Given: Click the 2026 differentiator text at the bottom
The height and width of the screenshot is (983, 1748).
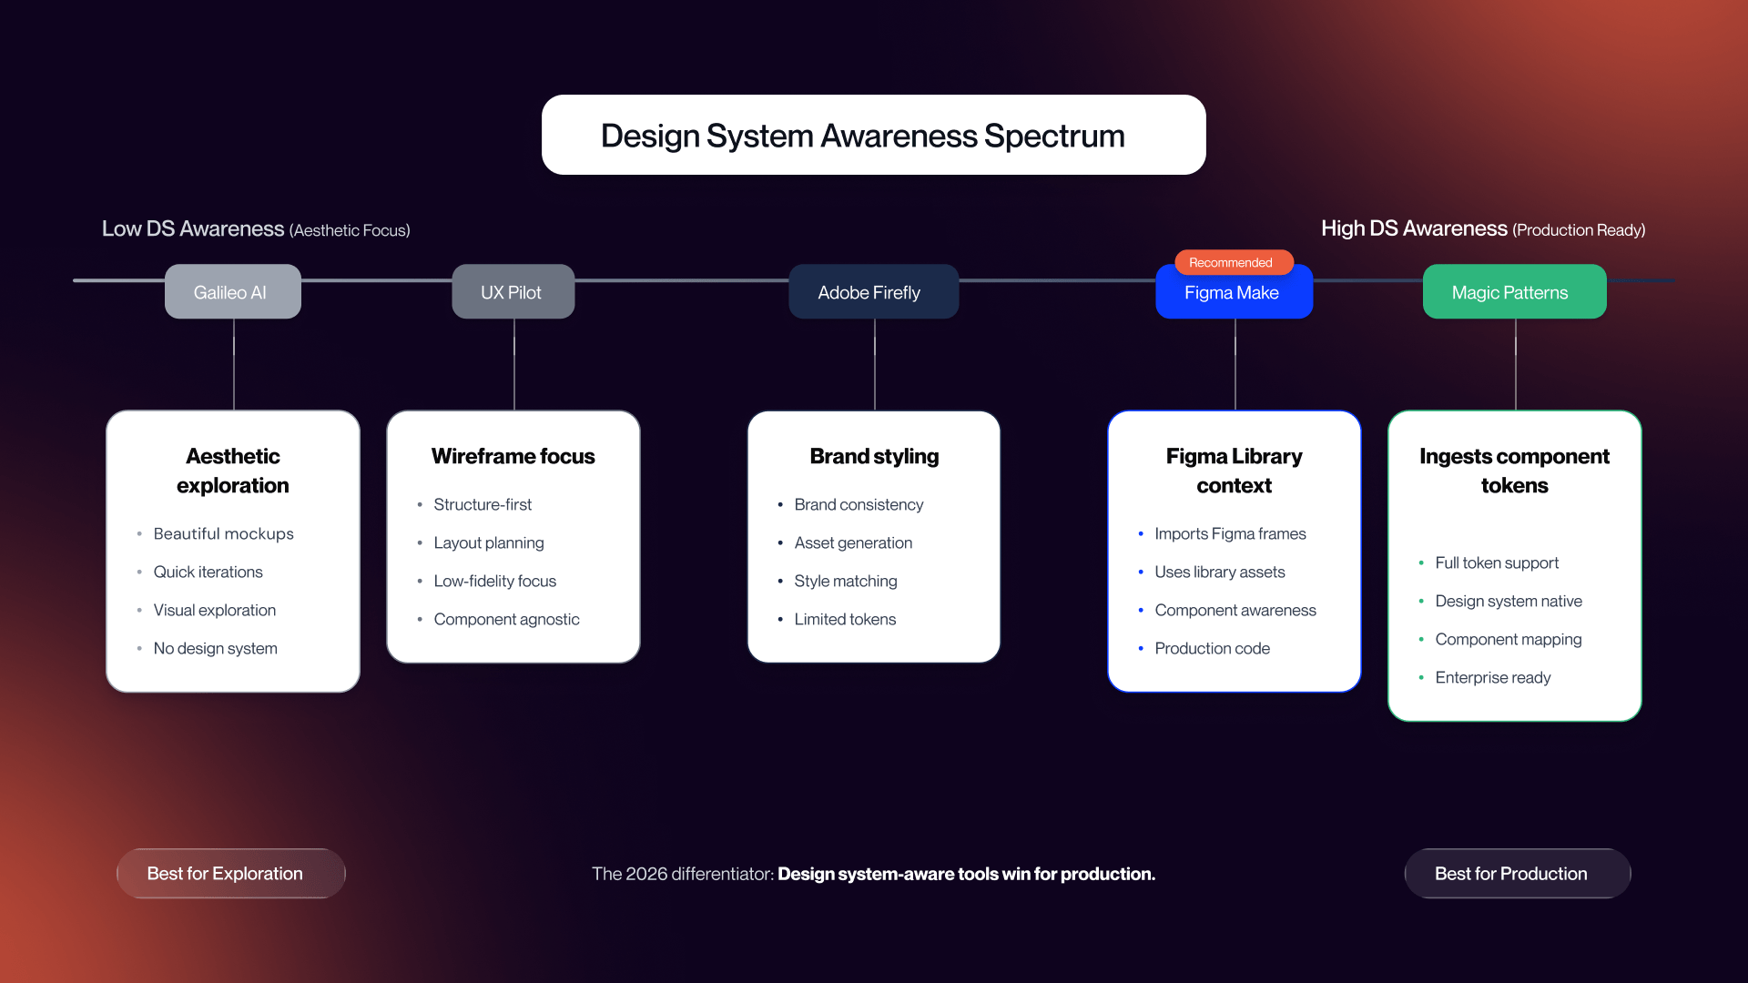Looking at the screenshot, I should click(873, 874).
